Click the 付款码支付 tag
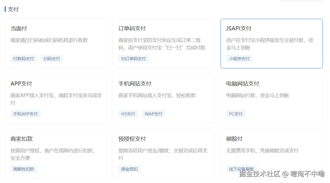Viewport: 330px width, 183px height. click(x=23, y=59)
